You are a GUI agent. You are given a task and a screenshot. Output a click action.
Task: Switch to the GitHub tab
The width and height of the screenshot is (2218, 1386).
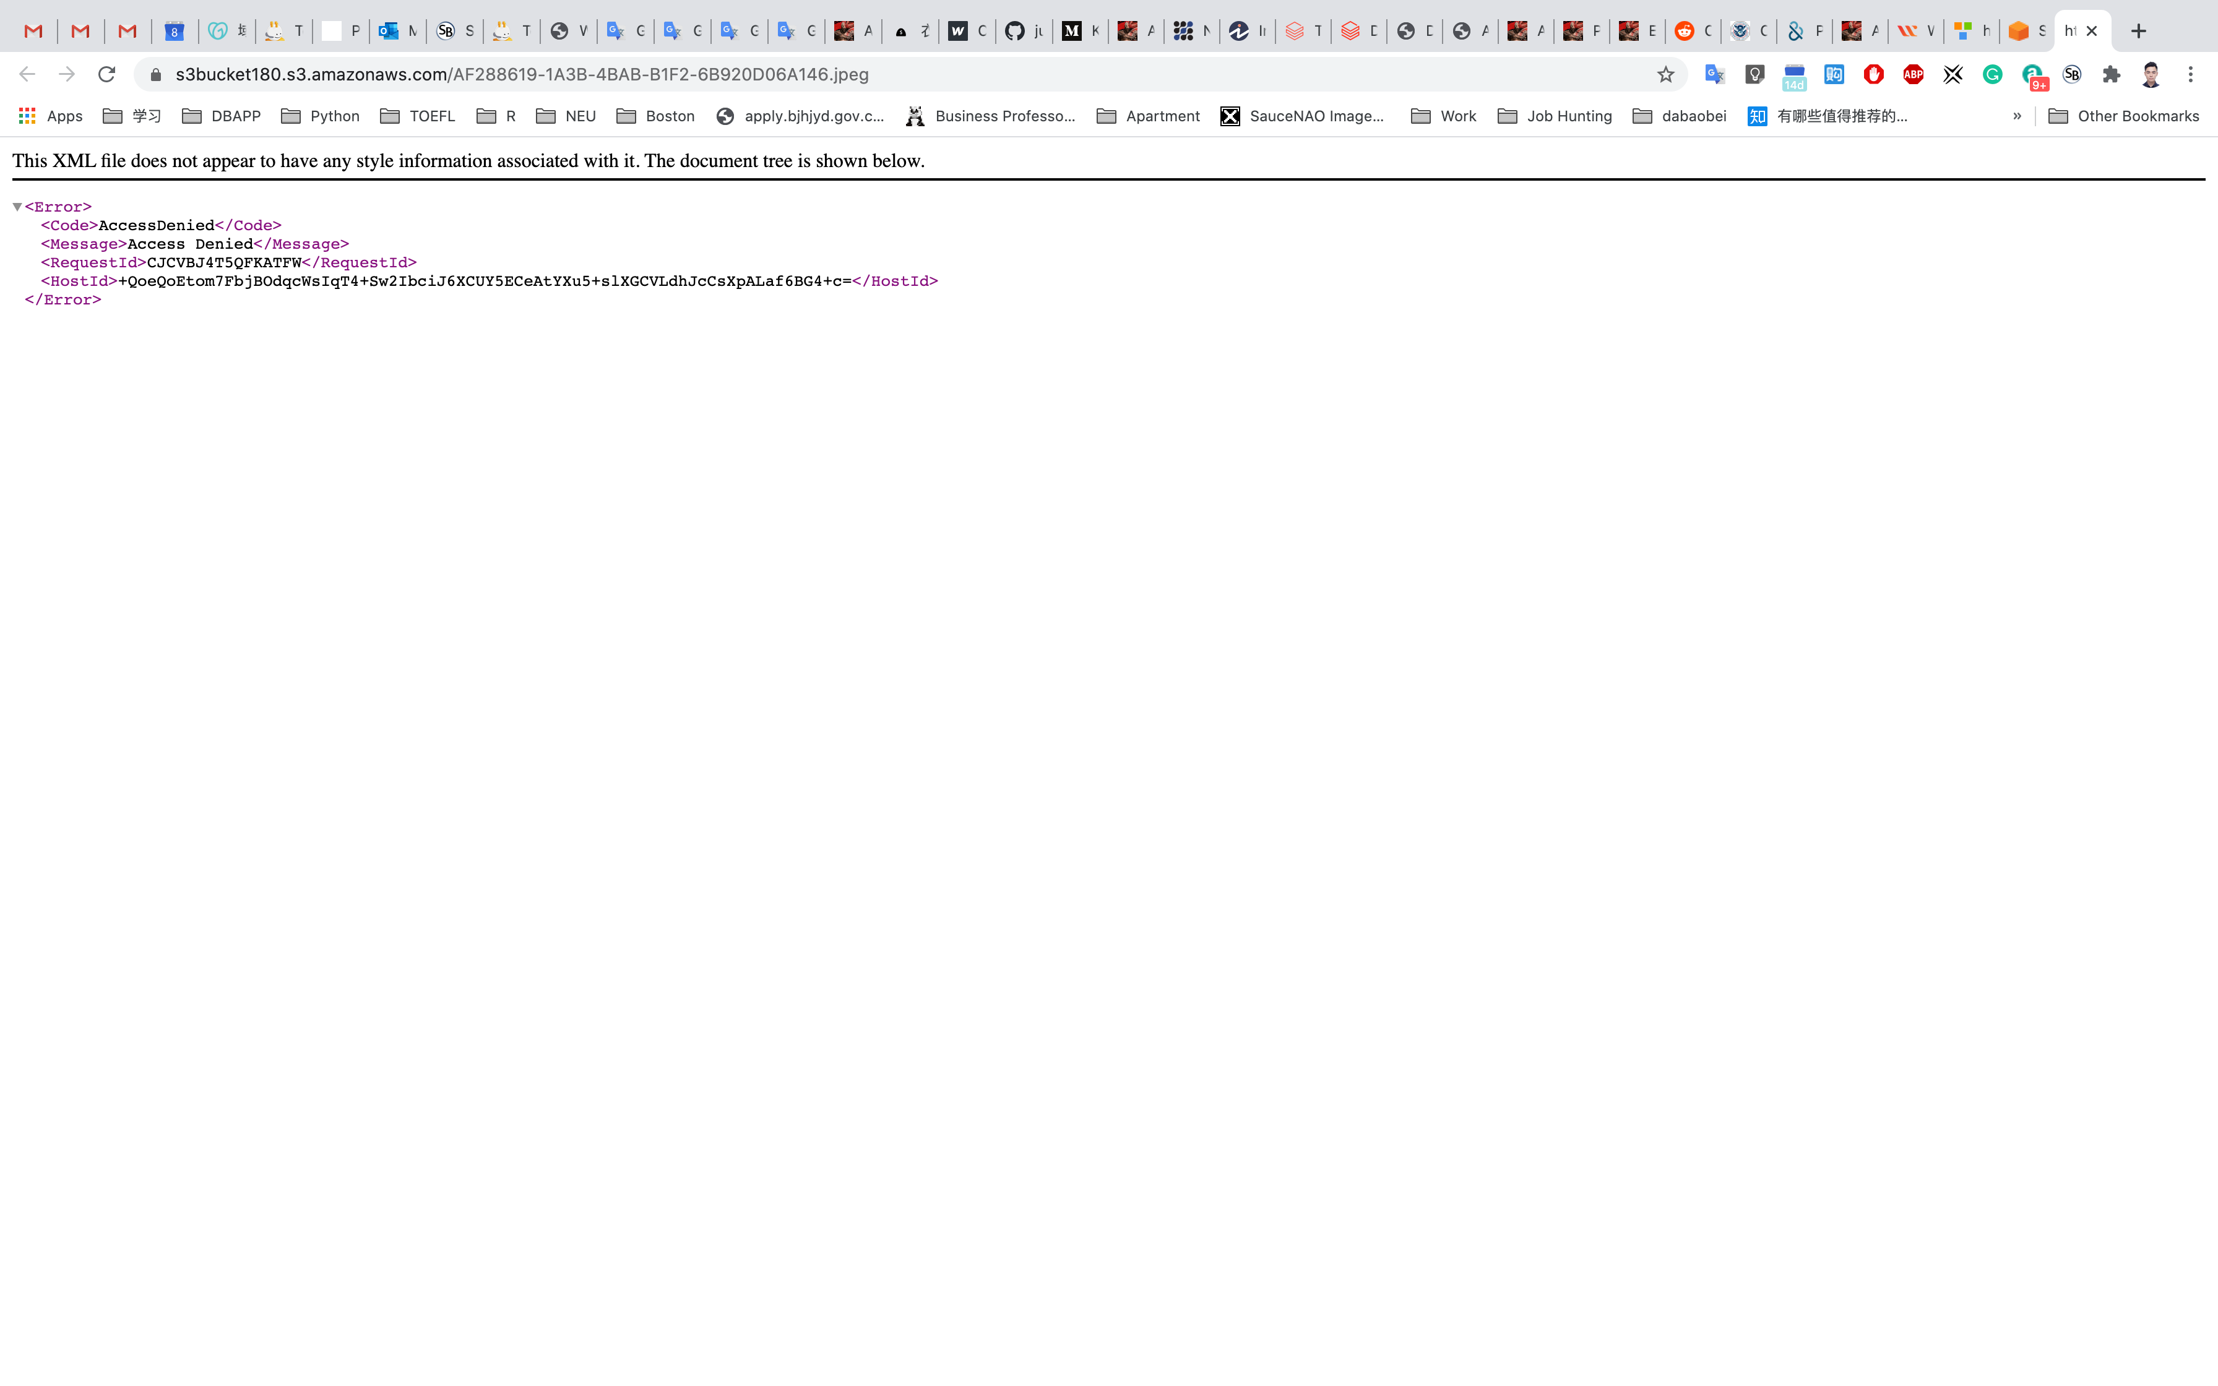pos(1023,31)
